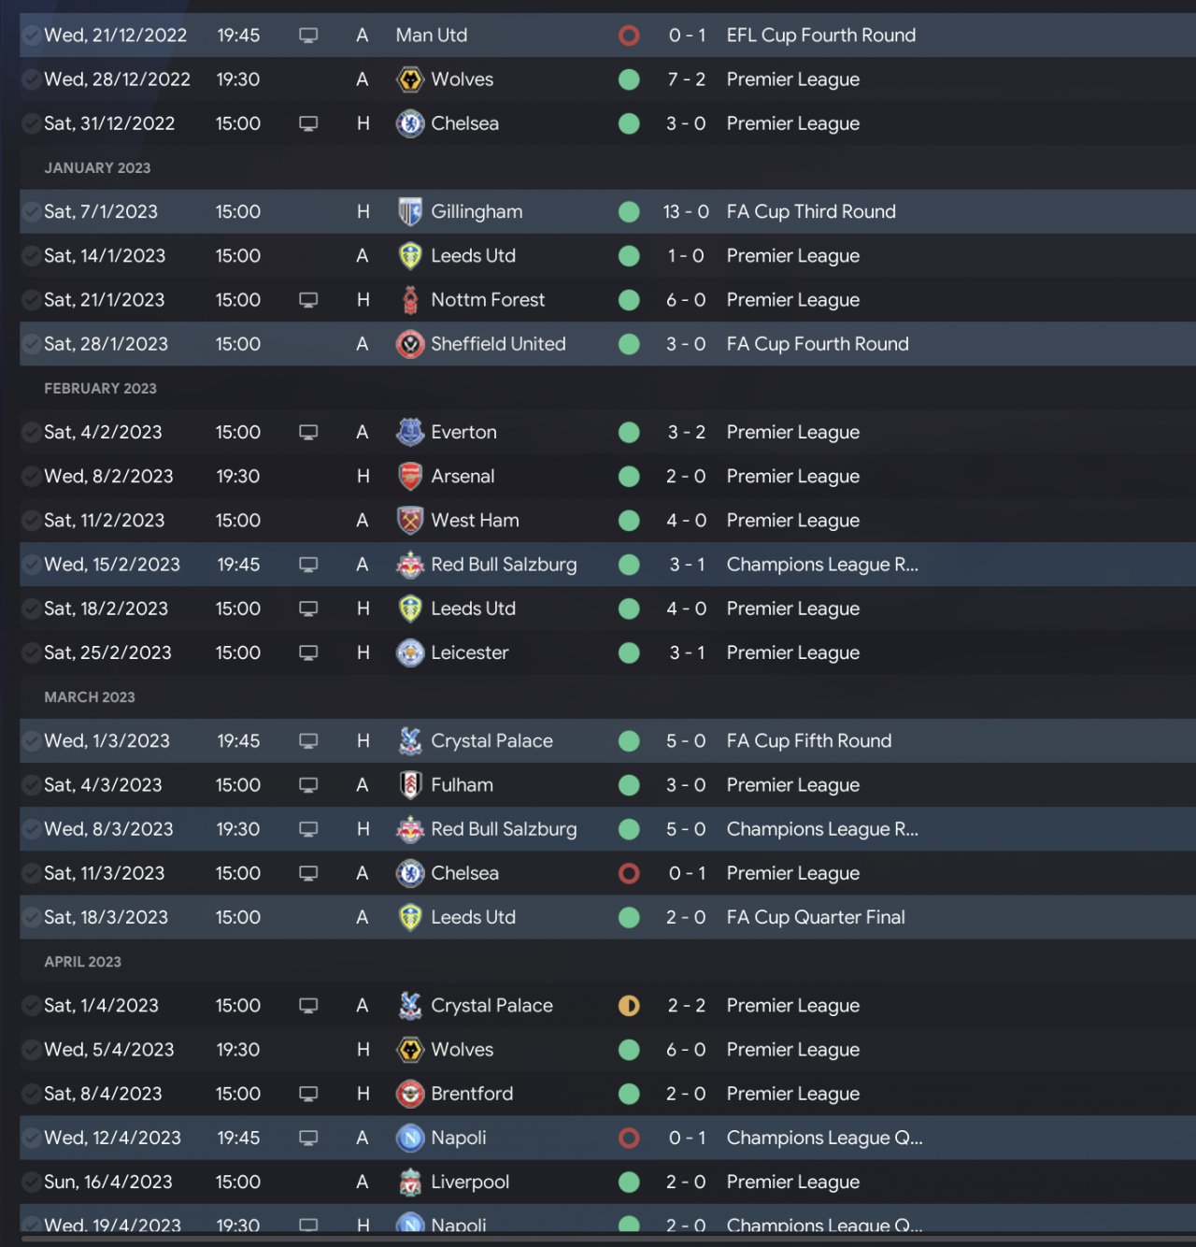Click the Nottm Forest club badge

pyautogui.click(x=410, y=300)
